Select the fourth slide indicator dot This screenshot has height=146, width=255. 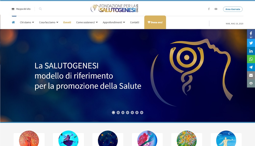[128, 112]
